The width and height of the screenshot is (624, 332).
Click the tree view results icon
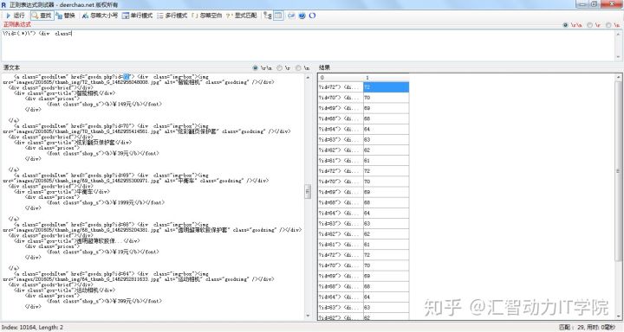(268, 16)
